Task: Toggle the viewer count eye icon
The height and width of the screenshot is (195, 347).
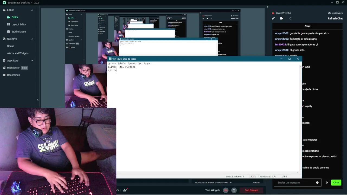Action: (x=329, y=13)
